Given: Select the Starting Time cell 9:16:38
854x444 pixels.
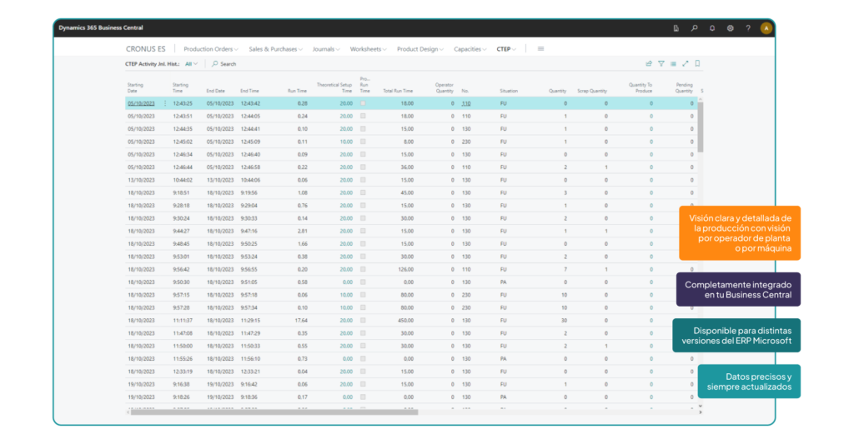Looking at the screenshot, I should (181, 385).
